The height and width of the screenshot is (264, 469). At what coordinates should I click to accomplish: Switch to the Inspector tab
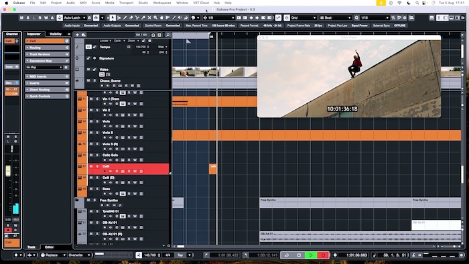point(33,34)
